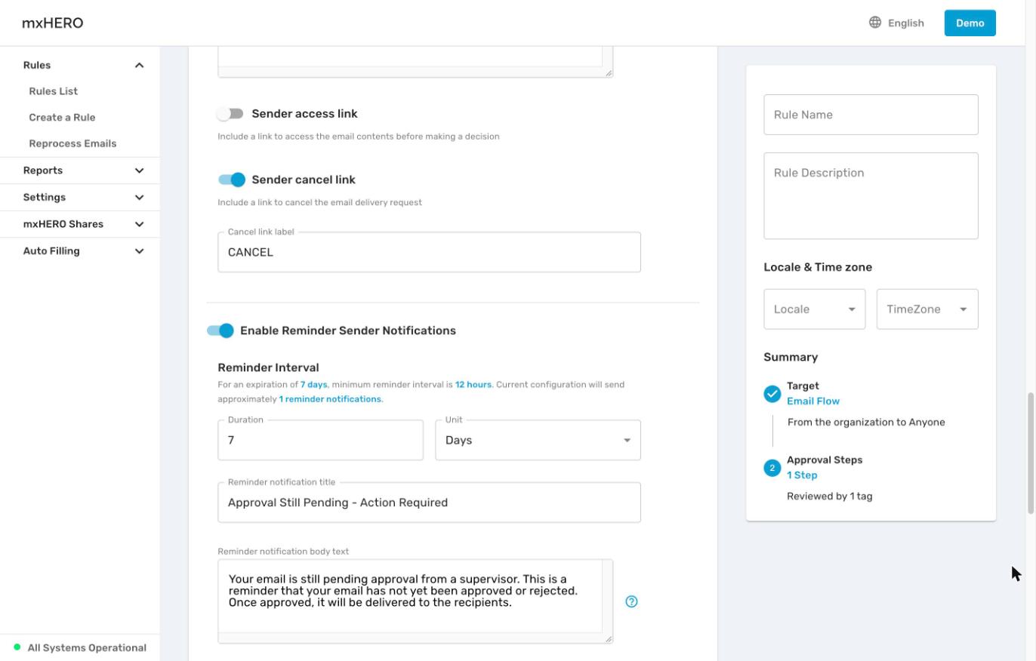This screenshot has height=661, width=1036.
Task: Open the reminder Unit dropdown showing Days
Action: tap(538, 440)
